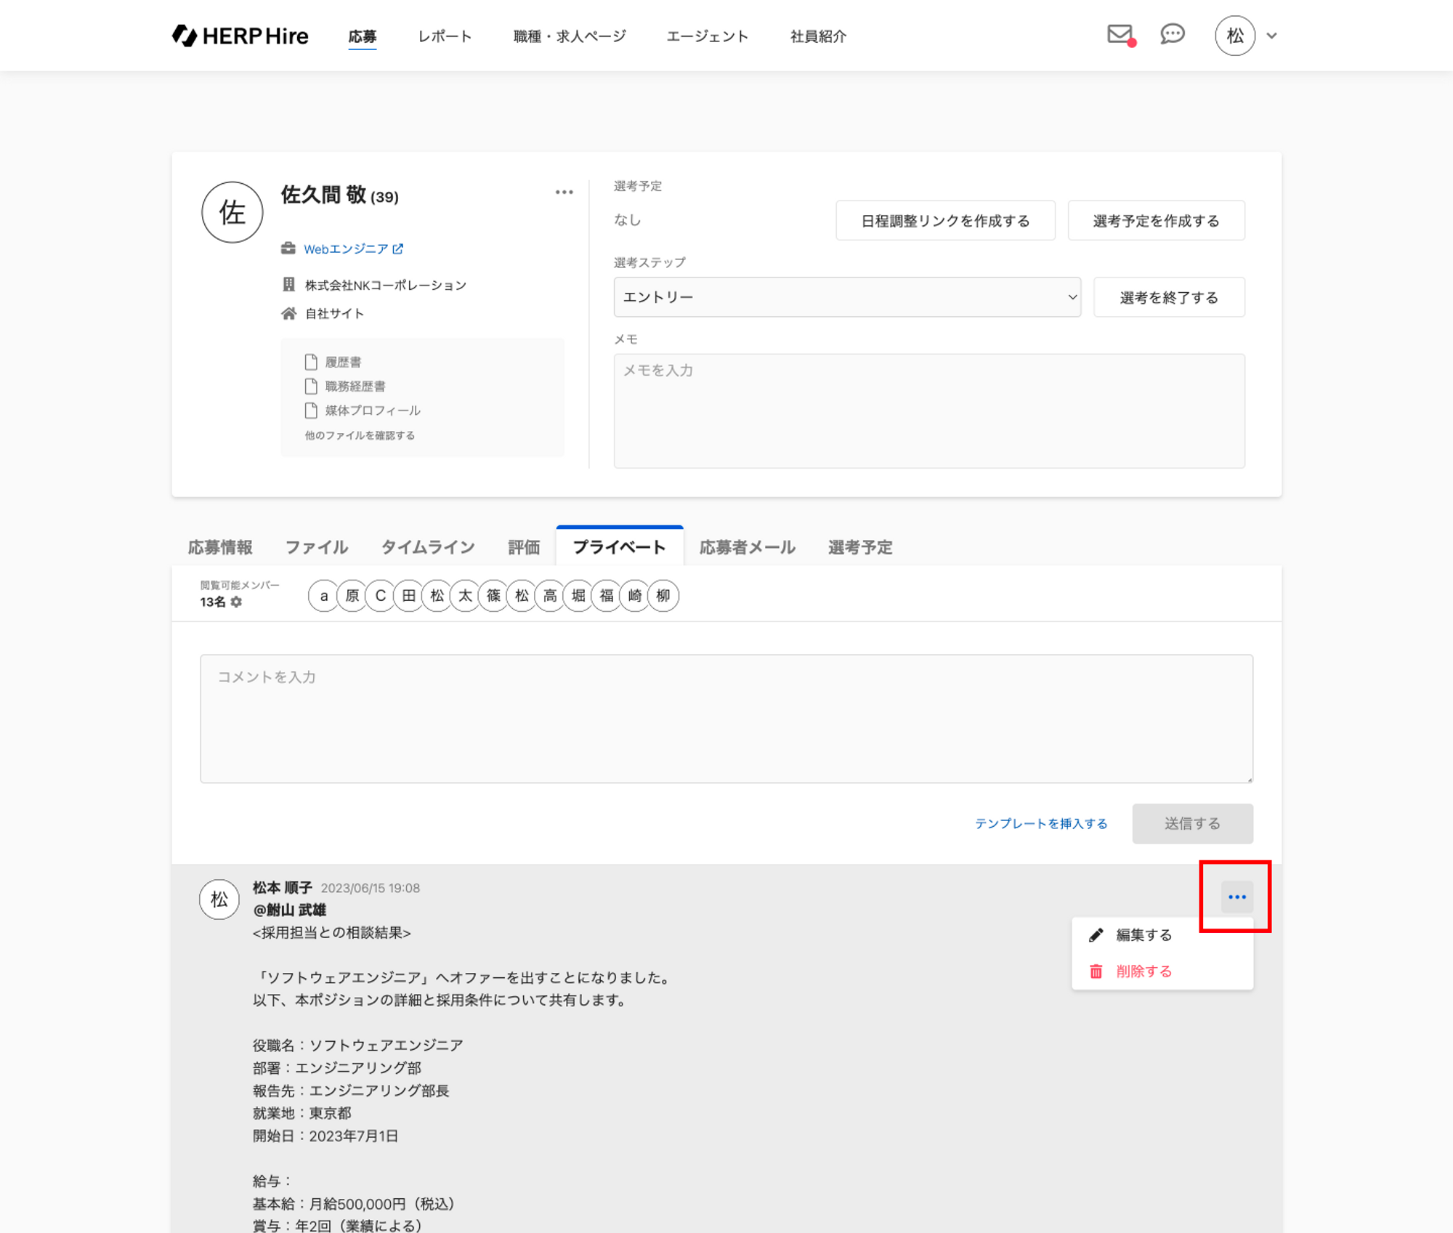Select 編集する from the menu
This screenshot has height=1233, width=1453.
coord(1144,935)
